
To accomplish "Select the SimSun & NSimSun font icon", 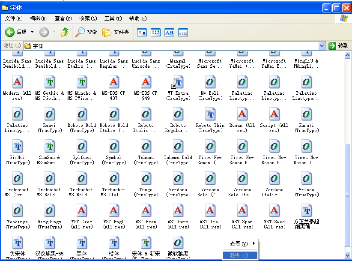I will 49,147.
